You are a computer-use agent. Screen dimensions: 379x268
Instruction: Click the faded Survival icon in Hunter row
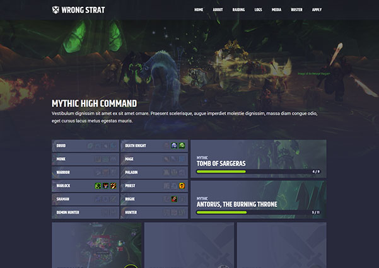[182, 212]
